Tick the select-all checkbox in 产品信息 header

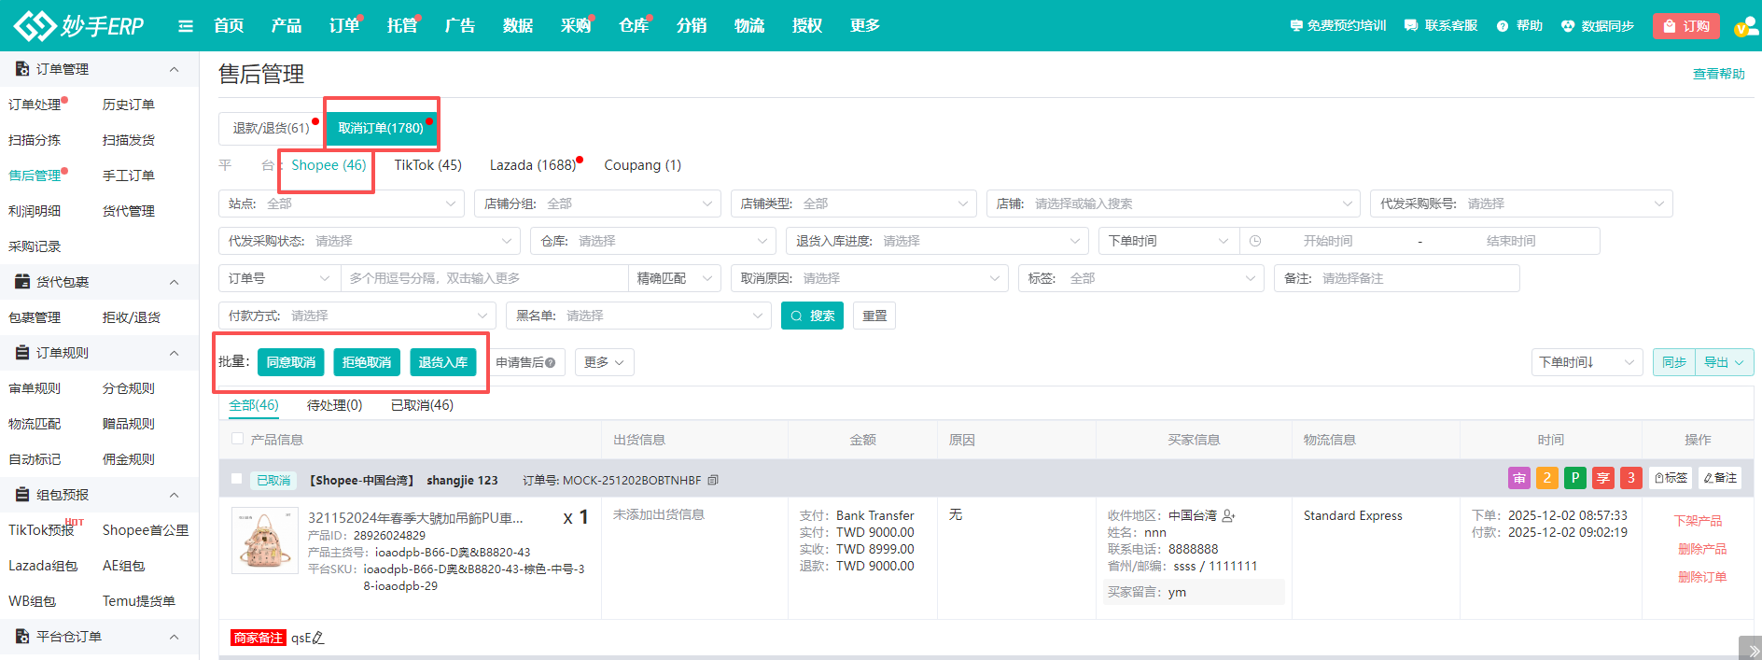237,439
